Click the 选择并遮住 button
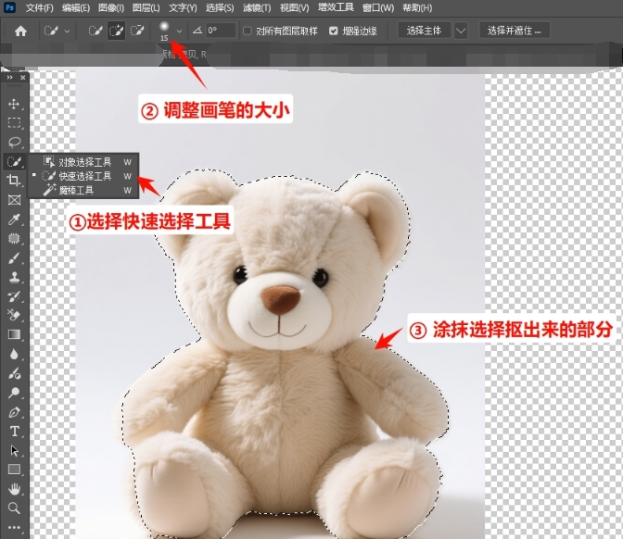 point(515,31)
